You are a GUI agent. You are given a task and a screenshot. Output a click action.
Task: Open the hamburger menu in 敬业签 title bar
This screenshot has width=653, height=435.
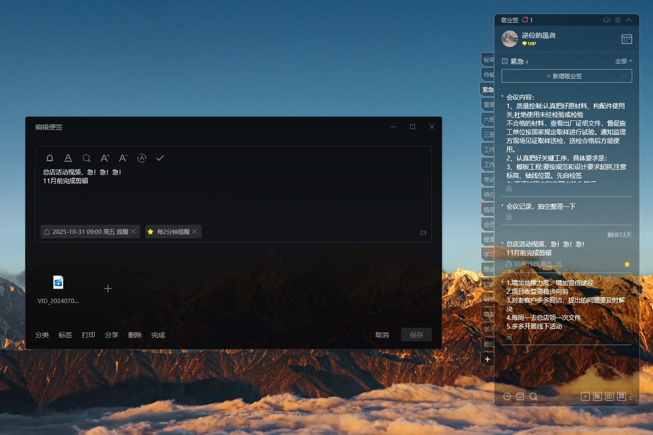pyautogui.click(x=618, y=20)
